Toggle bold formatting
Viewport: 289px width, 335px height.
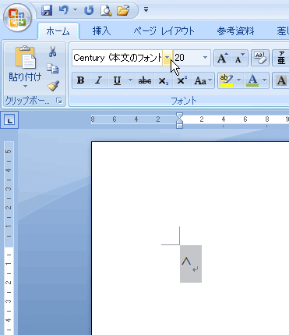pyautogui.click(x=81, y=80)
